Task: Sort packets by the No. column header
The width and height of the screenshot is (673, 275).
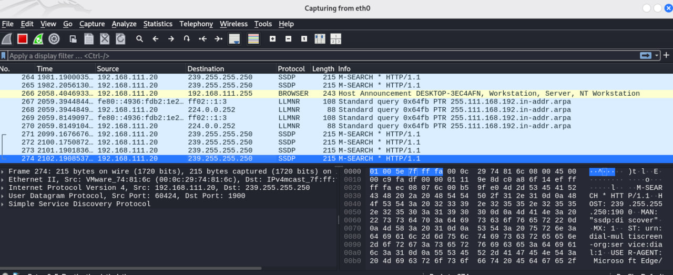Action: [17, 69]
